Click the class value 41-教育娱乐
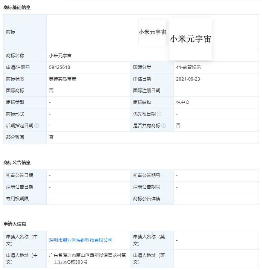Image resolution: width=262 pixels, height=270 pixels. pyautogui.click(x=188, y=67)
